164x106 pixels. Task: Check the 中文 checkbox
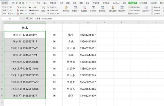pyautogui.click(x=8, y=10)
